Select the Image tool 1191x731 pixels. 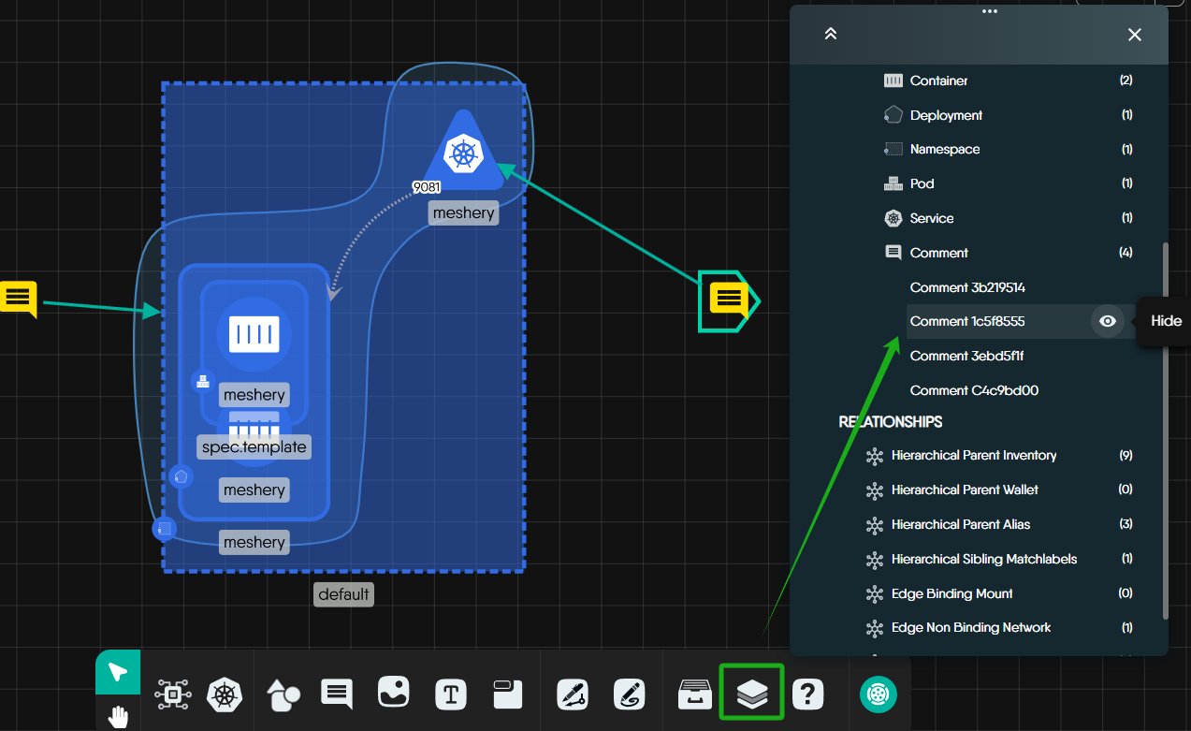(x=394, y=694)
